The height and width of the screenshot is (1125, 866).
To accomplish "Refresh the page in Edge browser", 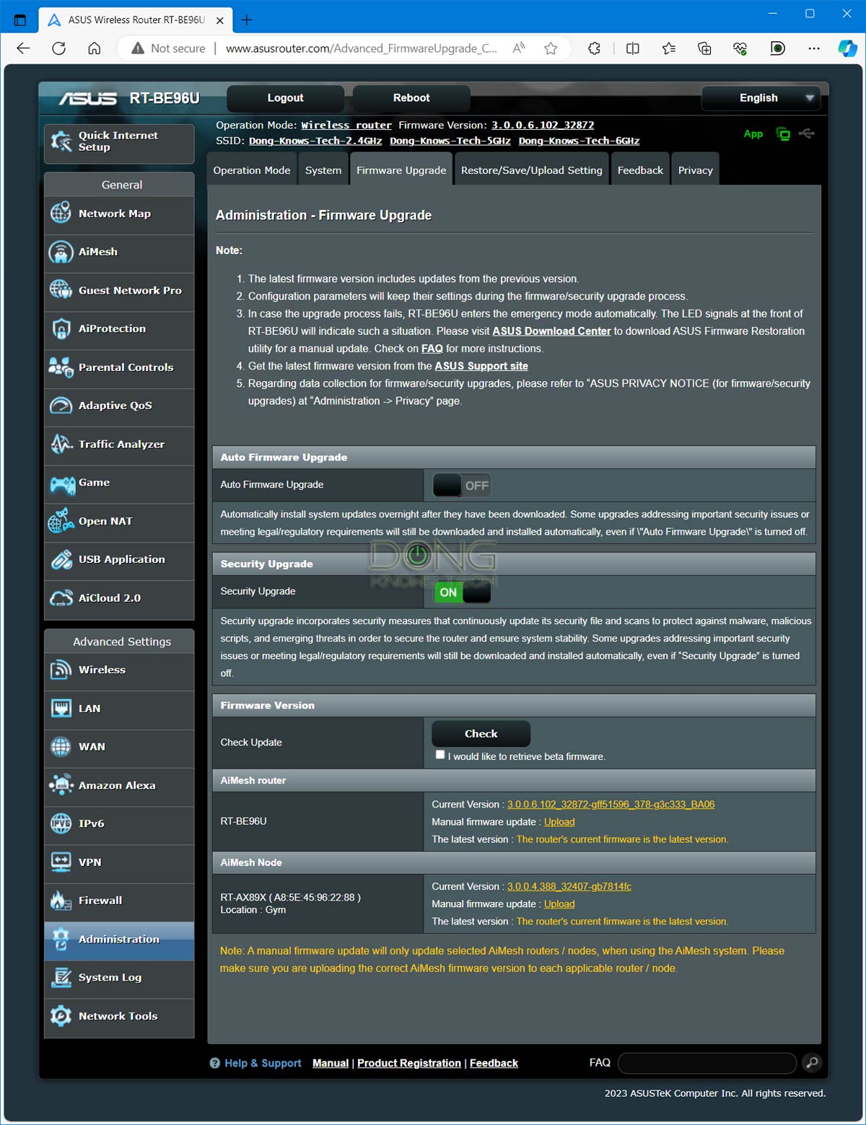I will [x=59, y=48].
